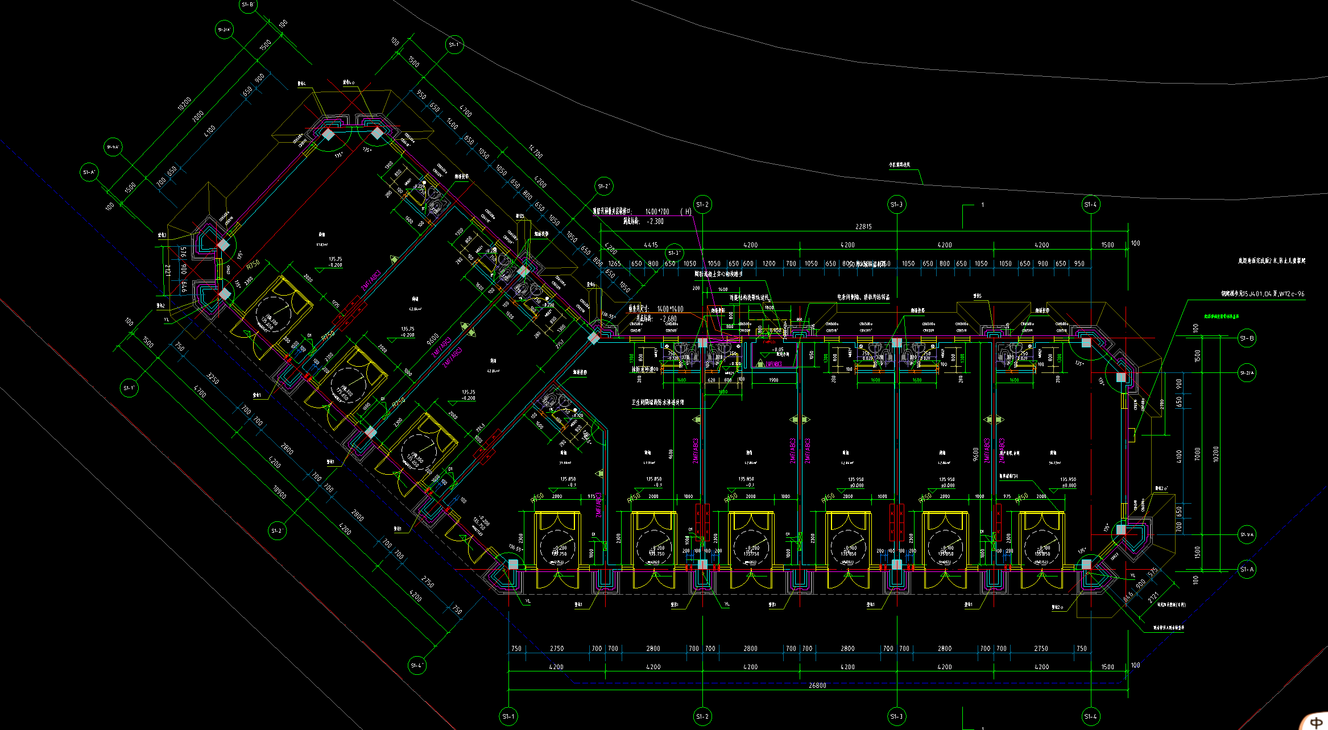Click the 26800 overall dimension text
1328x730 pixels.
(x=817, y=686)
